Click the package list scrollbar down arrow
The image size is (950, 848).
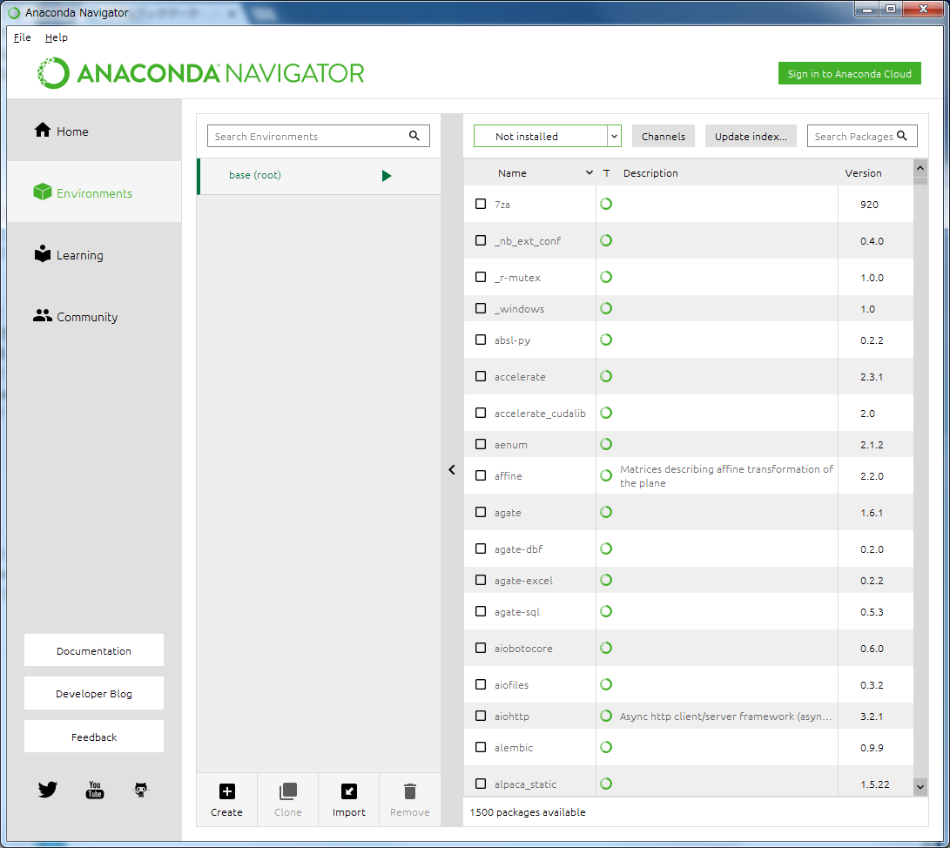point(920,787)
